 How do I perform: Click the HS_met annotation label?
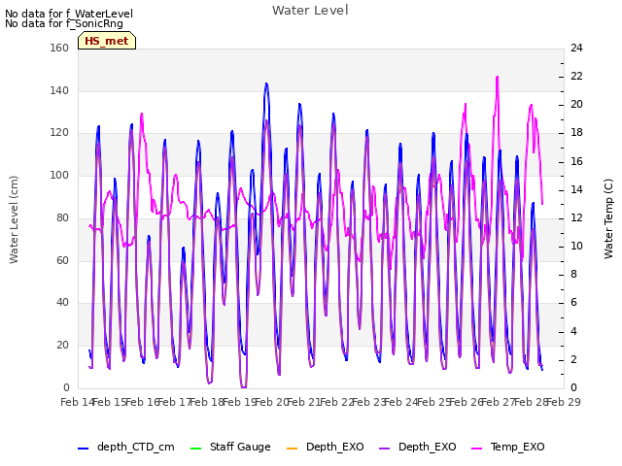click(x=107, y=41)
